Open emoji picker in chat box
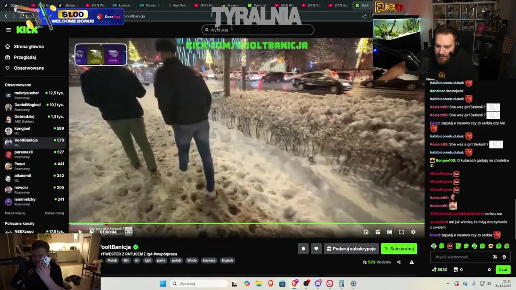This screenshot has width=516, height=290. click(x=504, y=257)
